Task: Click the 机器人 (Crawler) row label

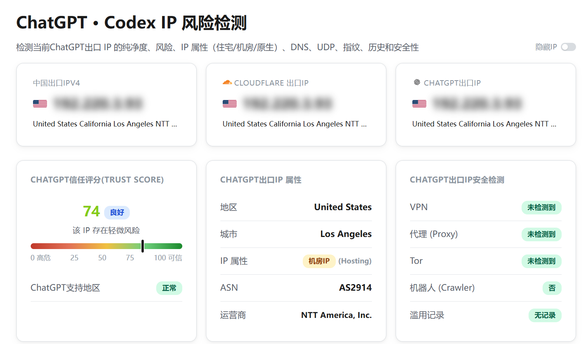Action: 442,288
